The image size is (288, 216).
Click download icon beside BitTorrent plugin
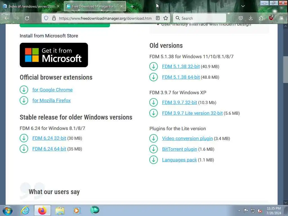154,149
